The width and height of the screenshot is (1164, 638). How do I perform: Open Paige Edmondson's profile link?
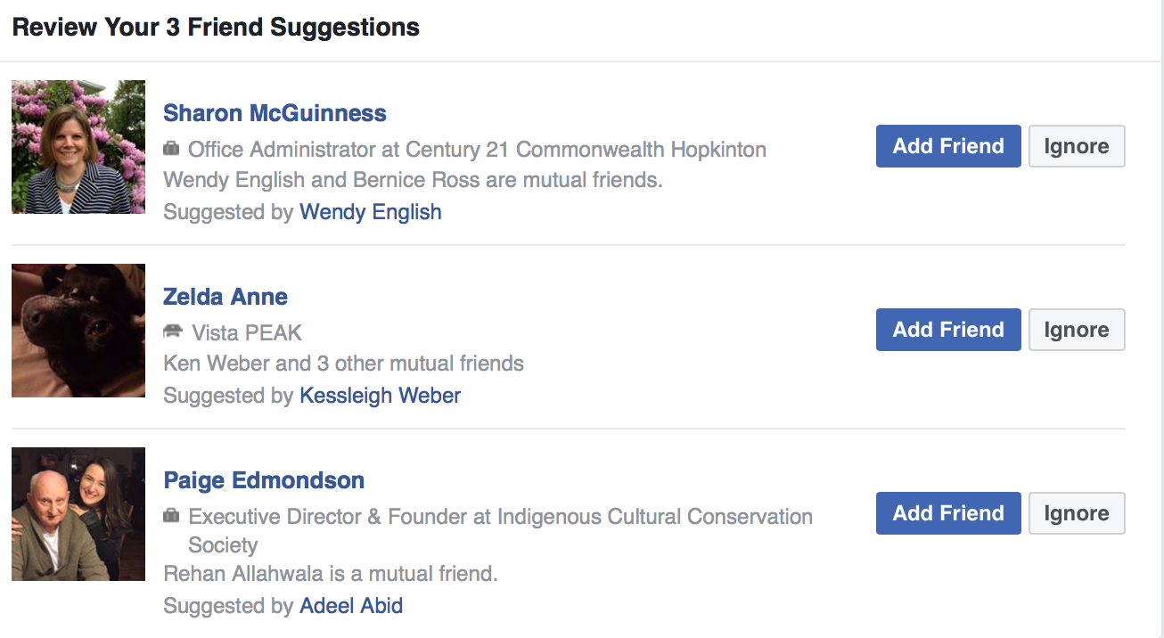(264, 480)
